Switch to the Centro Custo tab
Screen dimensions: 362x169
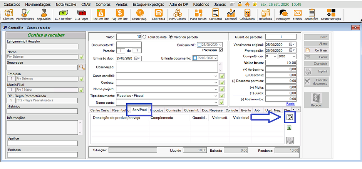pyautogui.click(x=100, y=110)
